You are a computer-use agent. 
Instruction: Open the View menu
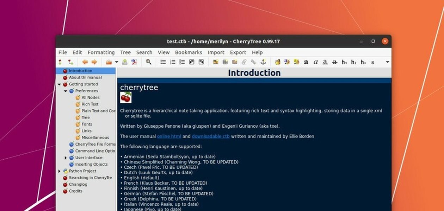pos(164,52)
